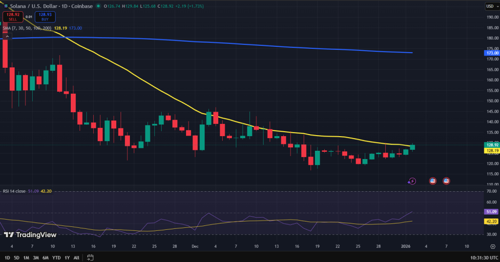Switch to the 1M time range
The image size is (500, 262).
click(x=26, y=258)
